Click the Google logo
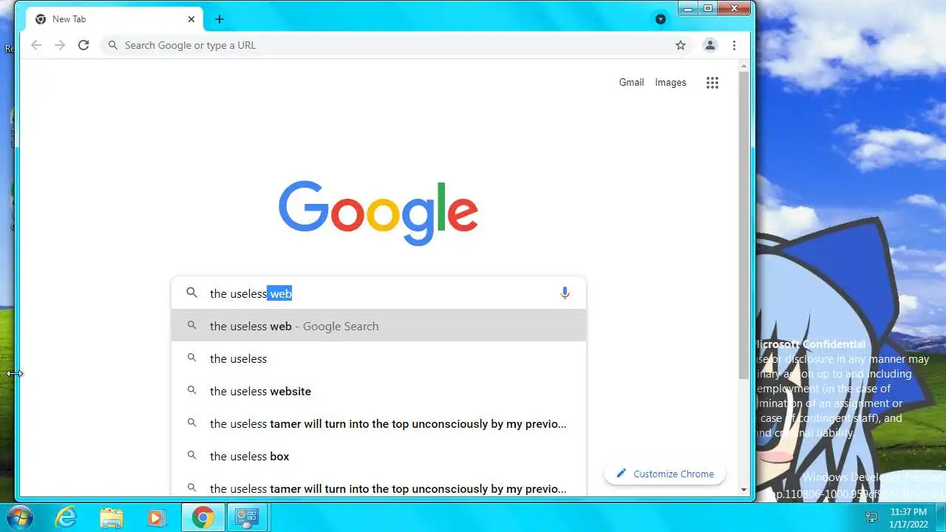Image resolution: width=946 pixels, height=532 pixels. coord(378,213)
